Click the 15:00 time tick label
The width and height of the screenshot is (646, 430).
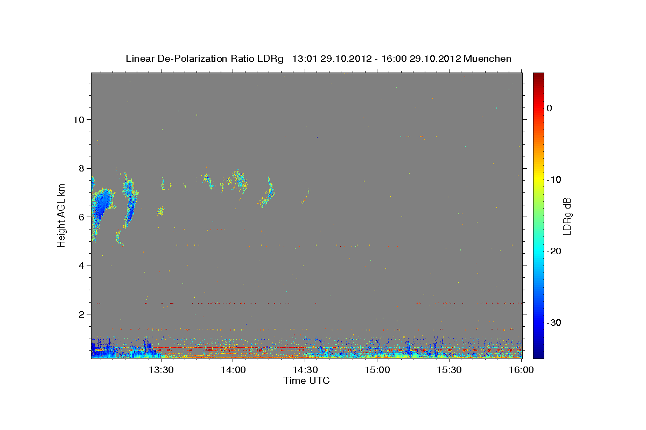click(x=377, y=370)
